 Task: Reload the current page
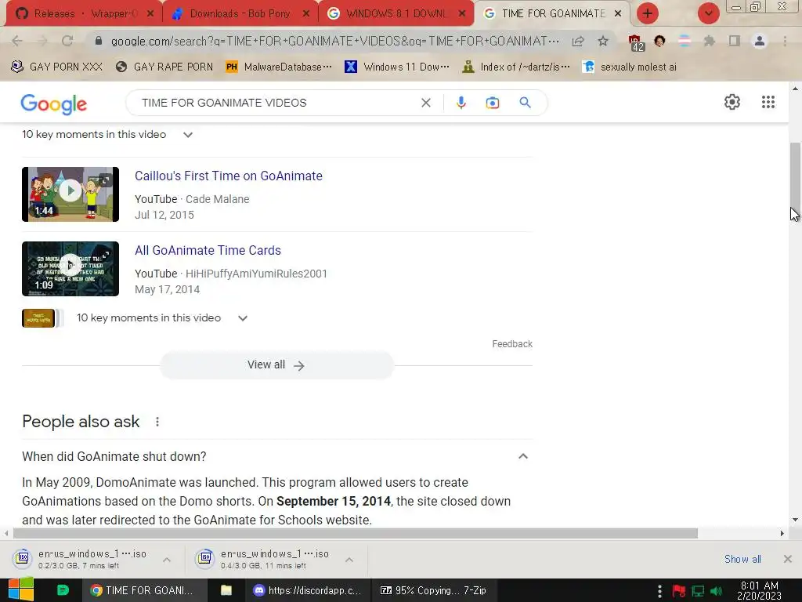[67, 41]
